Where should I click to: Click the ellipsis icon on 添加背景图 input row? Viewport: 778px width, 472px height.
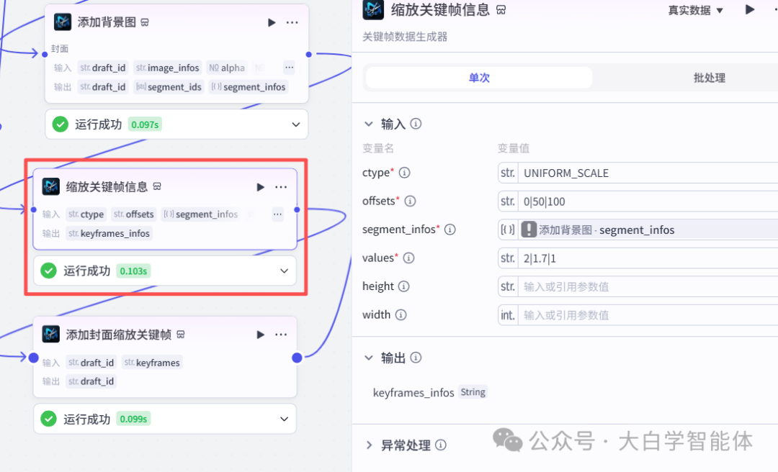point(289,67)
